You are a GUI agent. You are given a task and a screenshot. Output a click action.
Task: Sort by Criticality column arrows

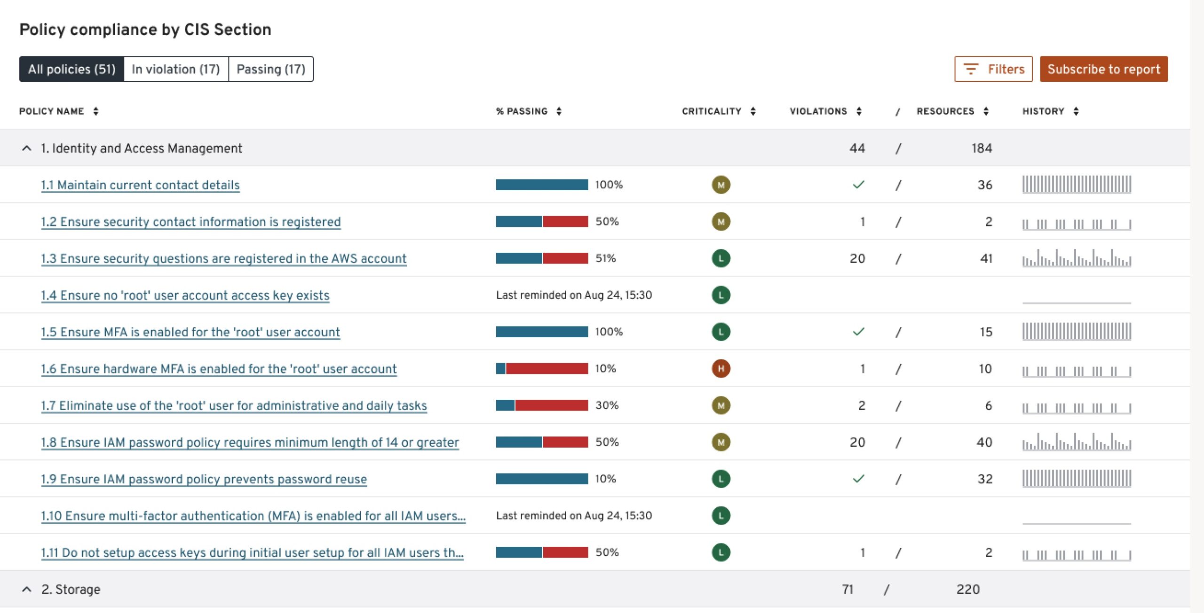tap(753, 111)
